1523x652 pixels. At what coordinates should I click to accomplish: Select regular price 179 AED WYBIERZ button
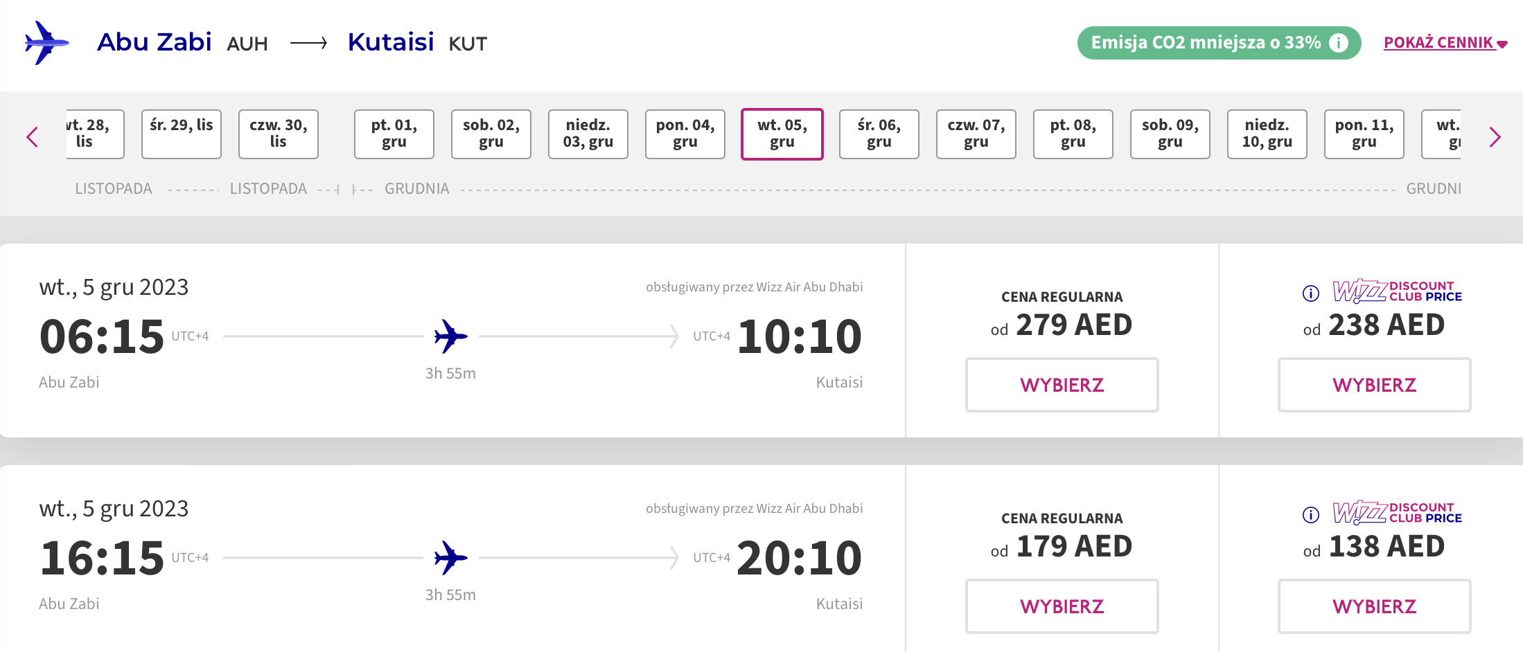pos(1062,606)
